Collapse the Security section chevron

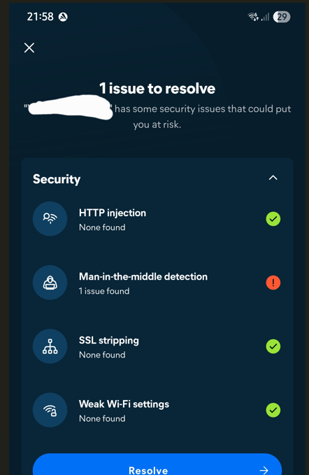pos(273,178)
